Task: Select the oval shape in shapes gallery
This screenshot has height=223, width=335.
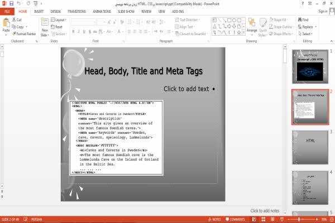Action: click(234, 20)
